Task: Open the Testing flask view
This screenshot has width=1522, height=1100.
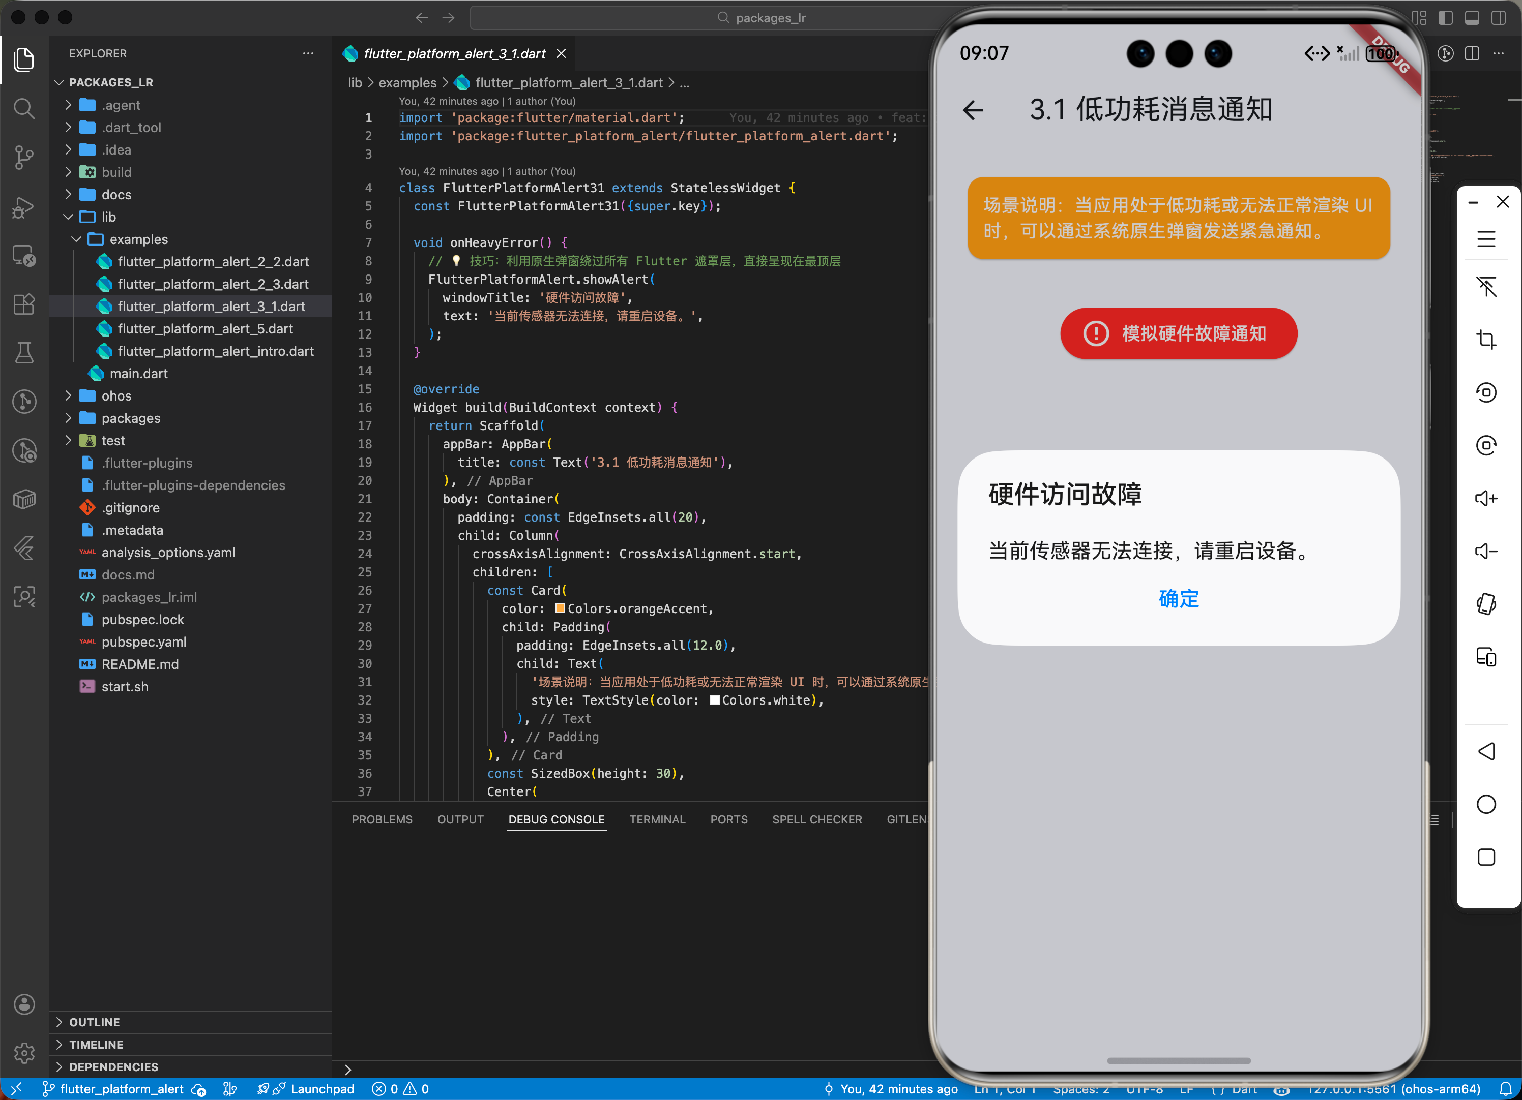Action: pos(24,353)
